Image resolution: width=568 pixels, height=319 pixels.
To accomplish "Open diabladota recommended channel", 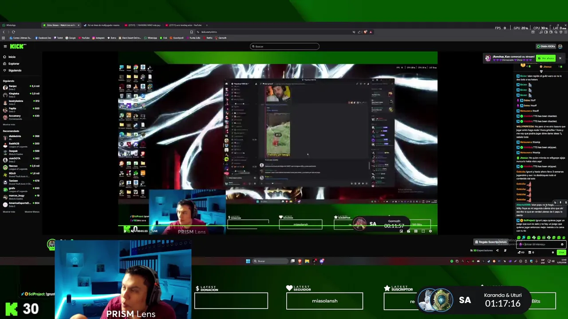I will (21, 137).
